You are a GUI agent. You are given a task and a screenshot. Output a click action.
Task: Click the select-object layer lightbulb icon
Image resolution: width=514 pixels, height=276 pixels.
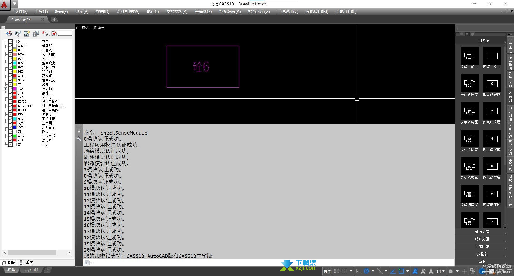point(18,33)
